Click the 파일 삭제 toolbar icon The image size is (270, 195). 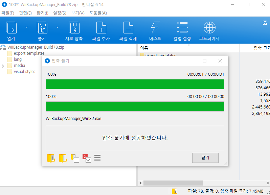tap(128, 28)
